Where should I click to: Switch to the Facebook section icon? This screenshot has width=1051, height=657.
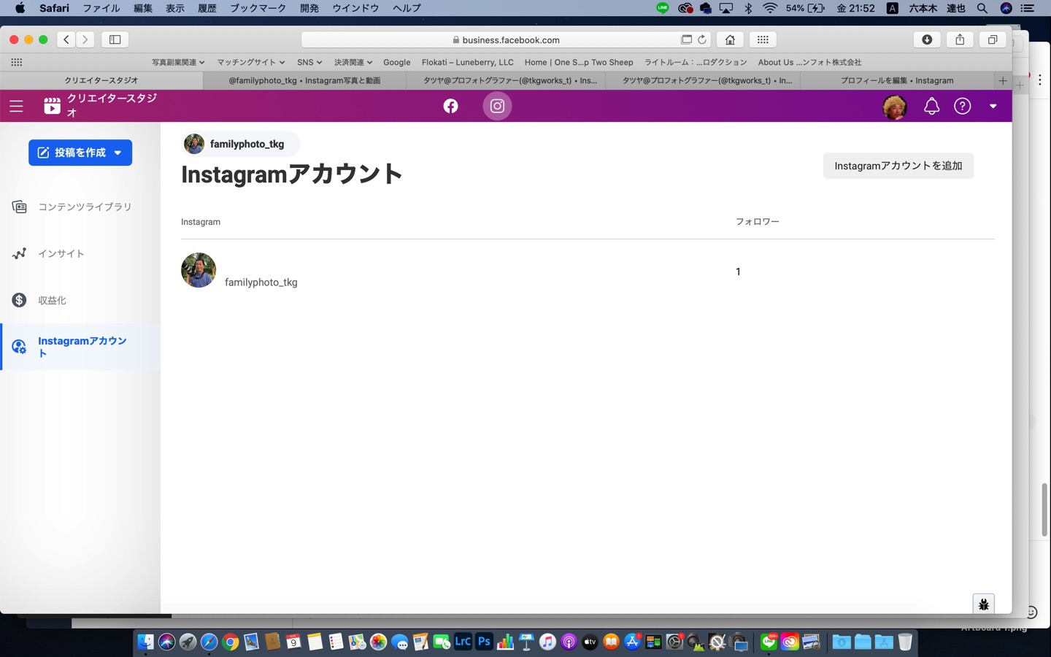[x=451, y=107]
